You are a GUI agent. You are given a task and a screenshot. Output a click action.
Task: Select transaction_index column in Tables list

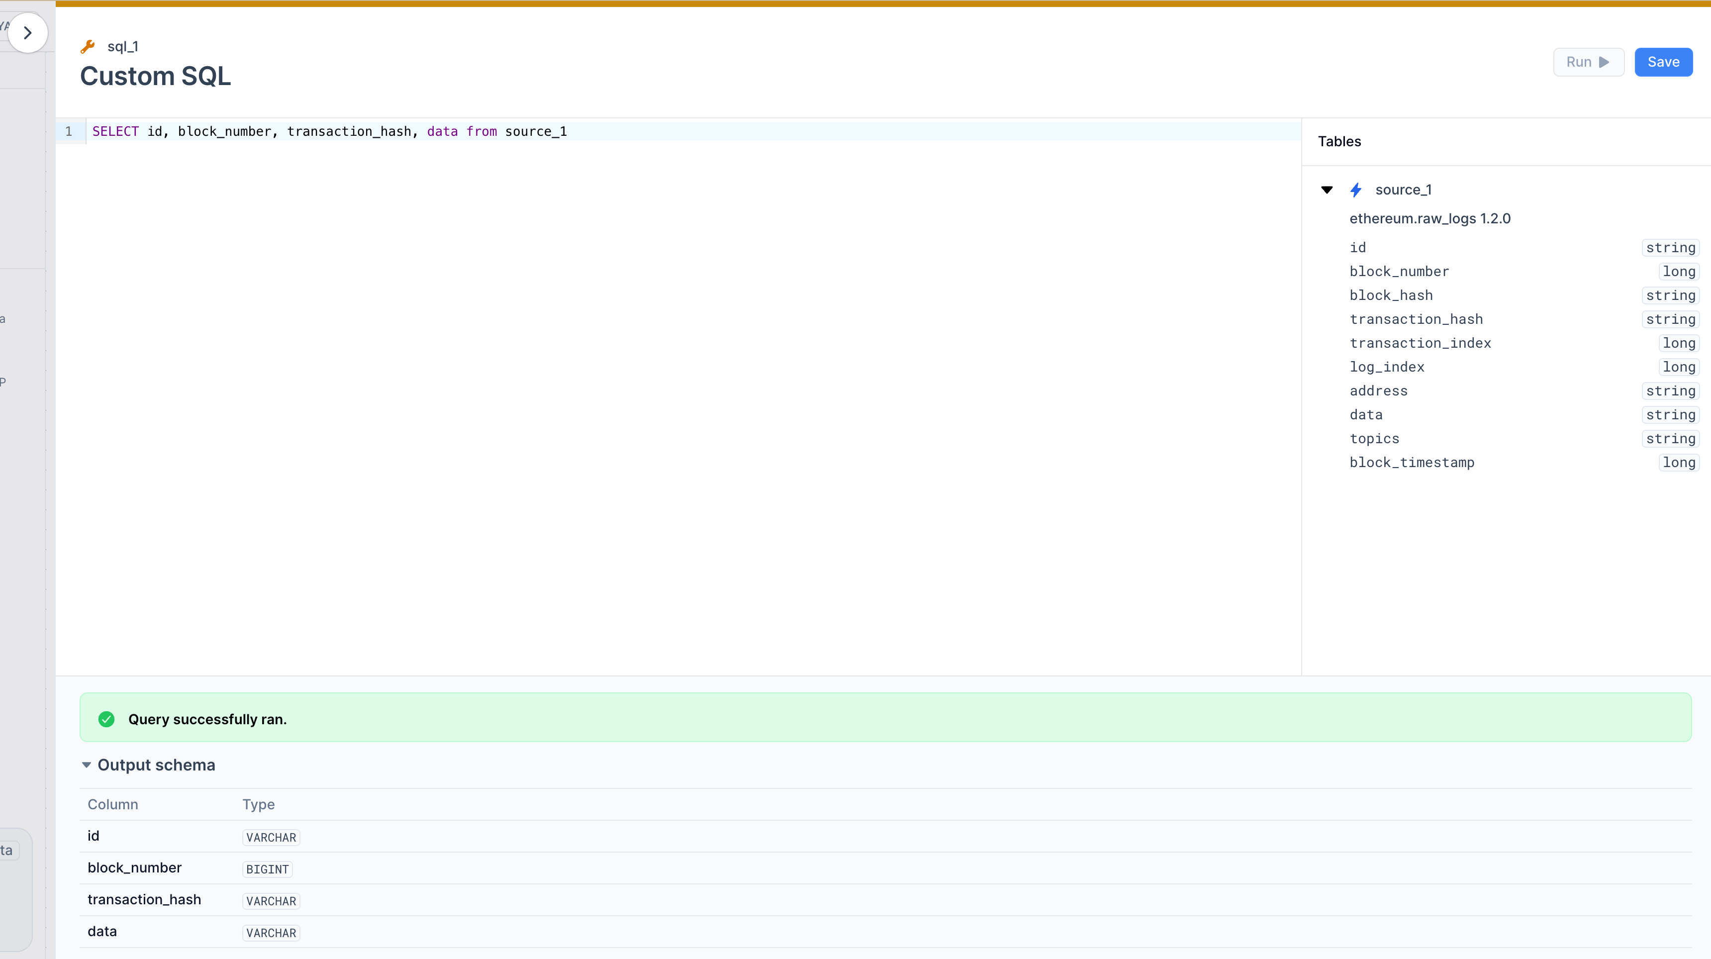click(x=1420, y=343)
